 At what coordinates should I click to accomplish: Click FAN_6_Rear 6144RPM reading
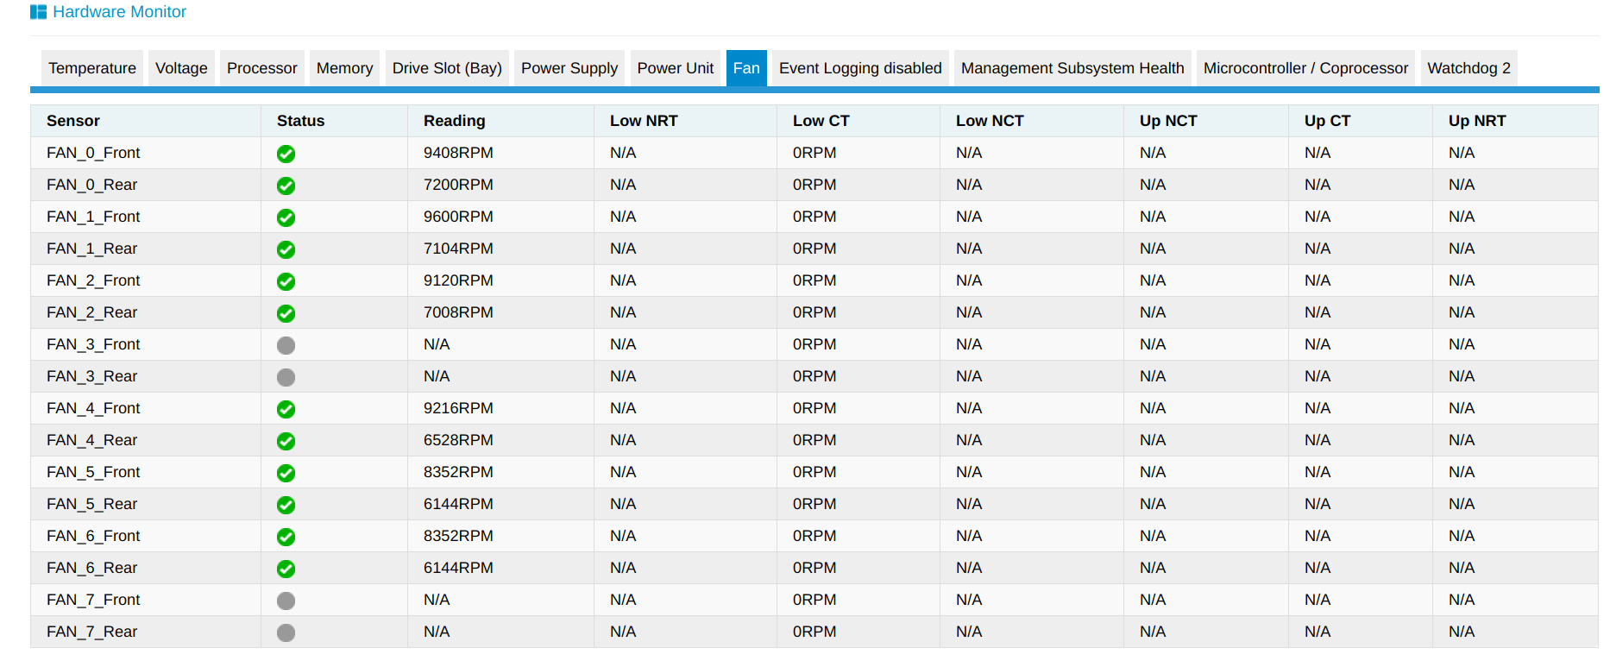pyautogui.click(x=458, y=568)
